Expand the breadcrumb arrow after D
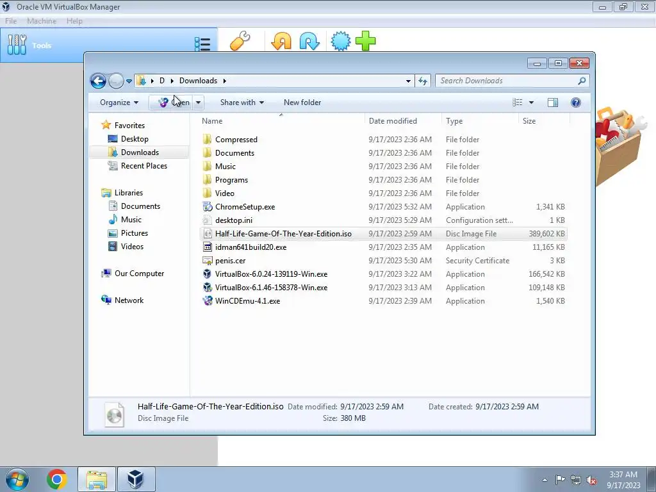The height and width of the screenshot is (492, 656). click(x=172, y=81)
